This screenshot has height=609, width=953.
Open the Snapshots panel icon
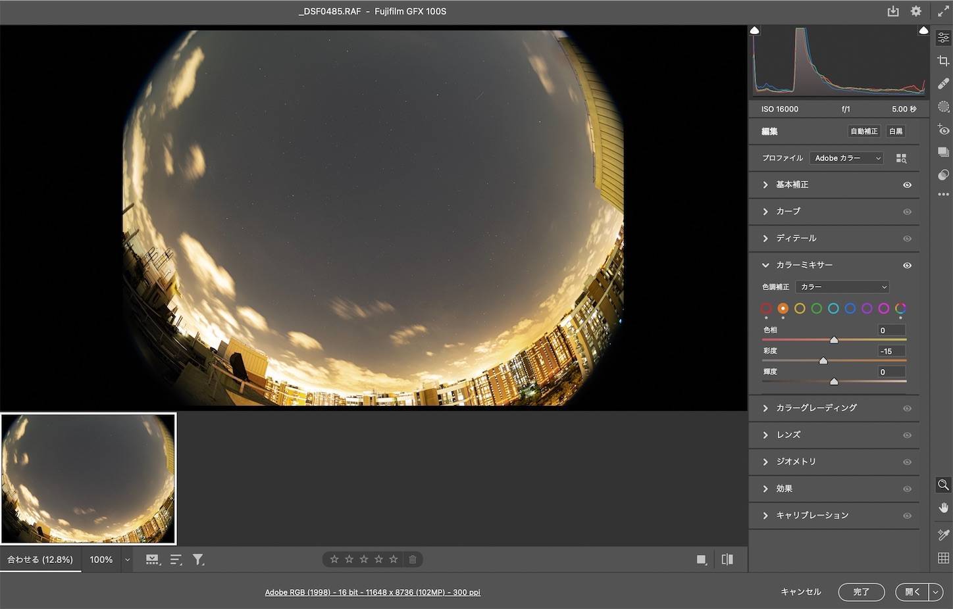pos(943,152)
